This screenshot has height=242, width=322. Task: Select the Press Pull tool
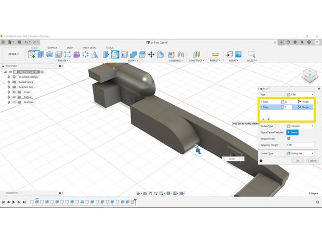pyautogui.click(x=106, y=55)
